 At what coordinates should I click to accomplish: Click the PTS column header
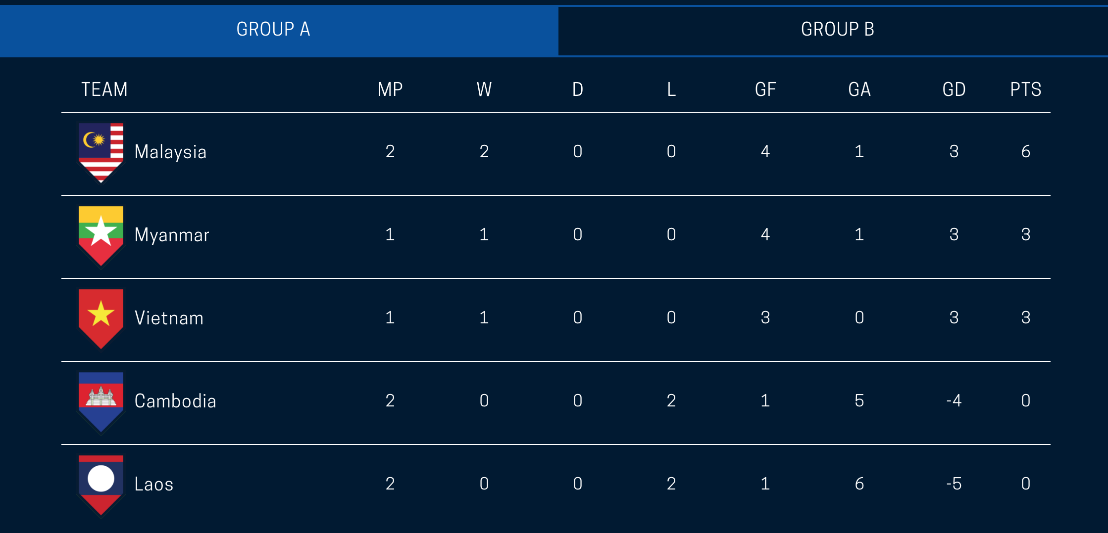tap(1025, 89)
